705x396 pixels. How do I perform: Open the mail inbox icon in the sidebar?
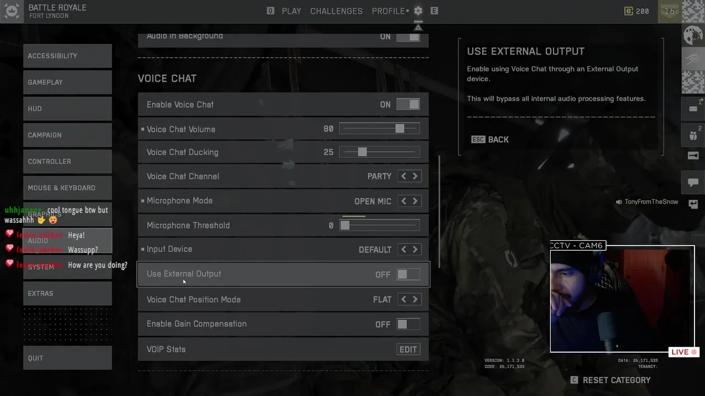[693, 108]
